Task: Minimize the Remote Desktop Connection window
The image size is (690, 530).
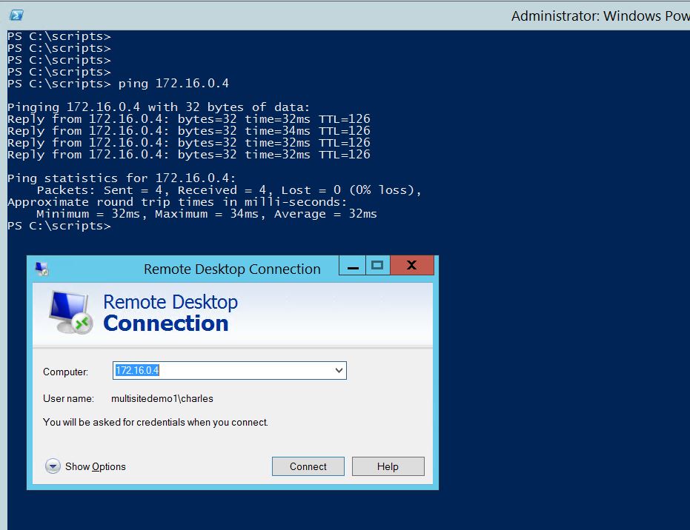Action: pos(353,266)
